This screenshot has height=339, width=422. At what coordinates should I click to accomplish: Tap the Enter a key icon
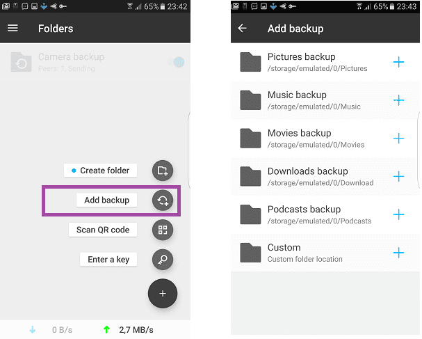[163, 260]
